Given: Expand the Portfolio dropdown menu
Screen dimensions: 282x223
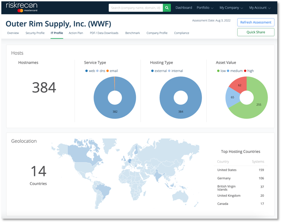Looking at the screenshot, I should pos(205,8).
